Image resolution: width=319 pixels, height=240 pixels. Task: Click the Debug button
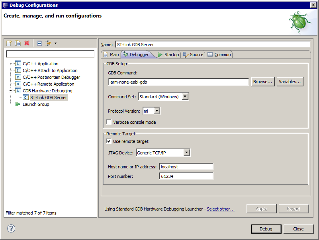tap(266, 229)
